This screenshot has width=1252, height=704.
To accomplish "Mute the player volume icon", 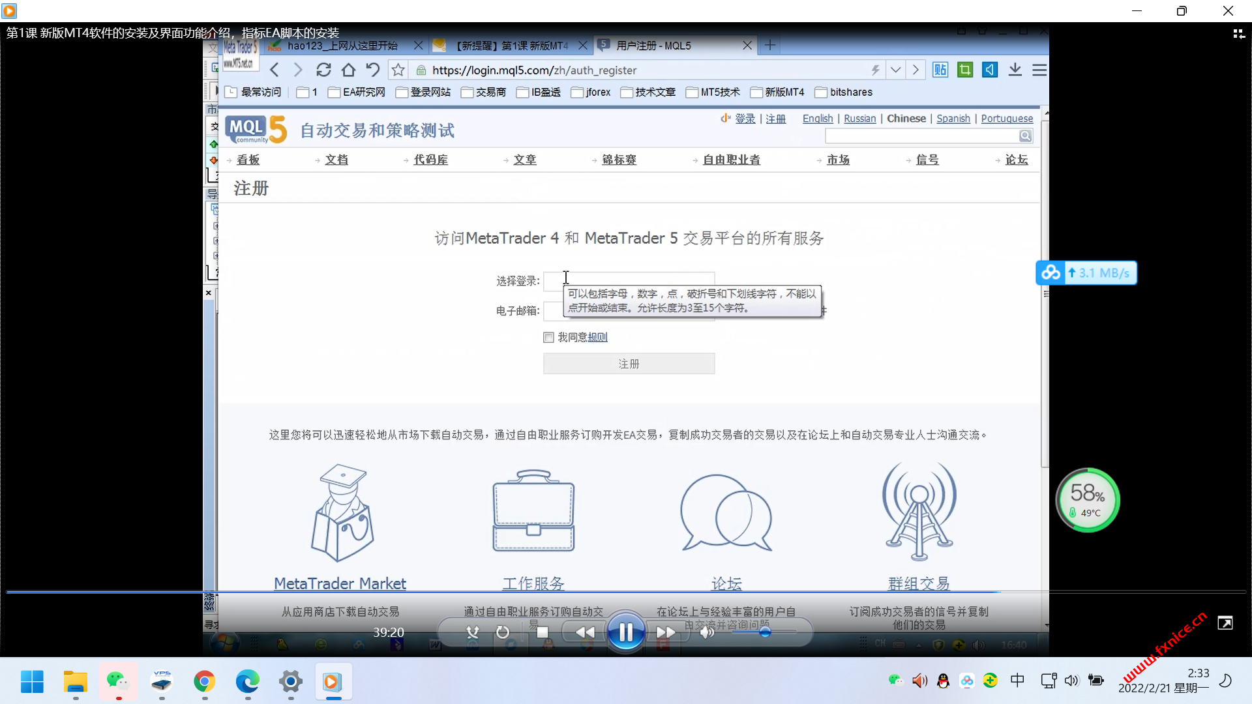I will pos(707,632).
